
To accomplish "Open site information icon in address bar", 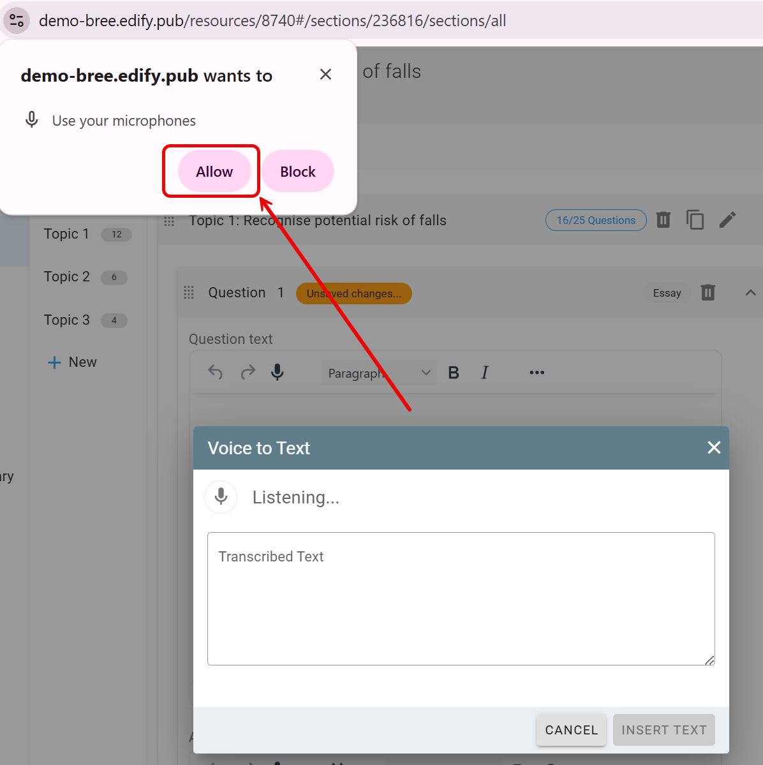I will tap(17, 20).
